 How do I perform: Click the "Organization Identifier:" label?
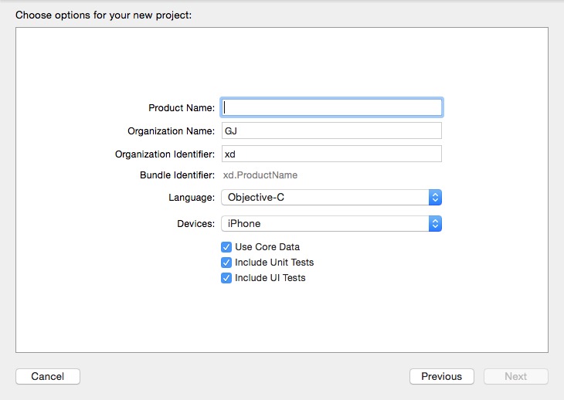pos(165,154)
